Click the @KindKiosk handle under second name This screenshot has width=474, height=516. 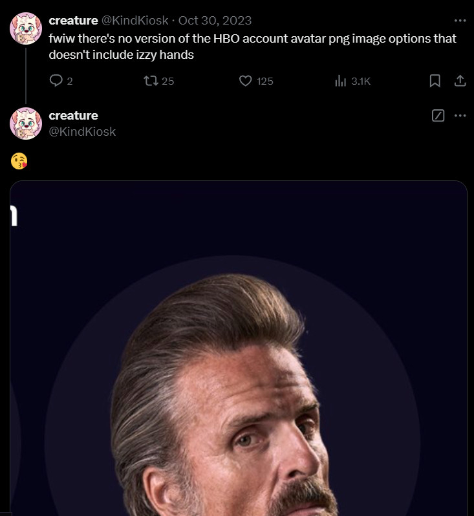click(82, 131)
